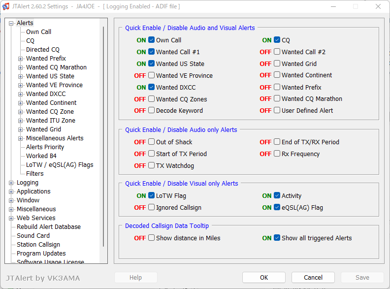Uncheck the eQSL(AG) Flag option
This screenshot has height=289, width=390.
pyautogui.click(x=277, y=207)
